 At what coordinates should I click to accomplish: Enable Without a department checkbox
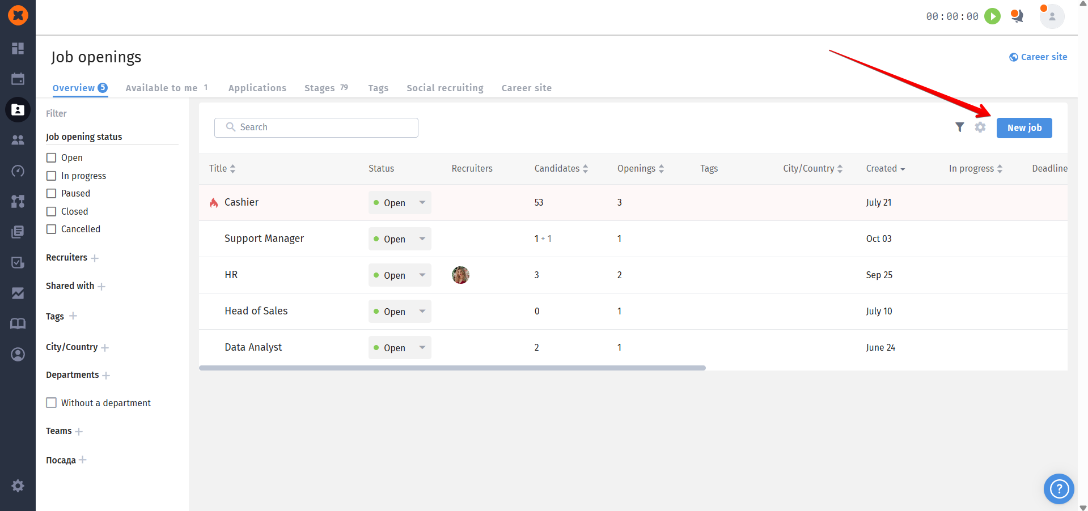point(52,403)
